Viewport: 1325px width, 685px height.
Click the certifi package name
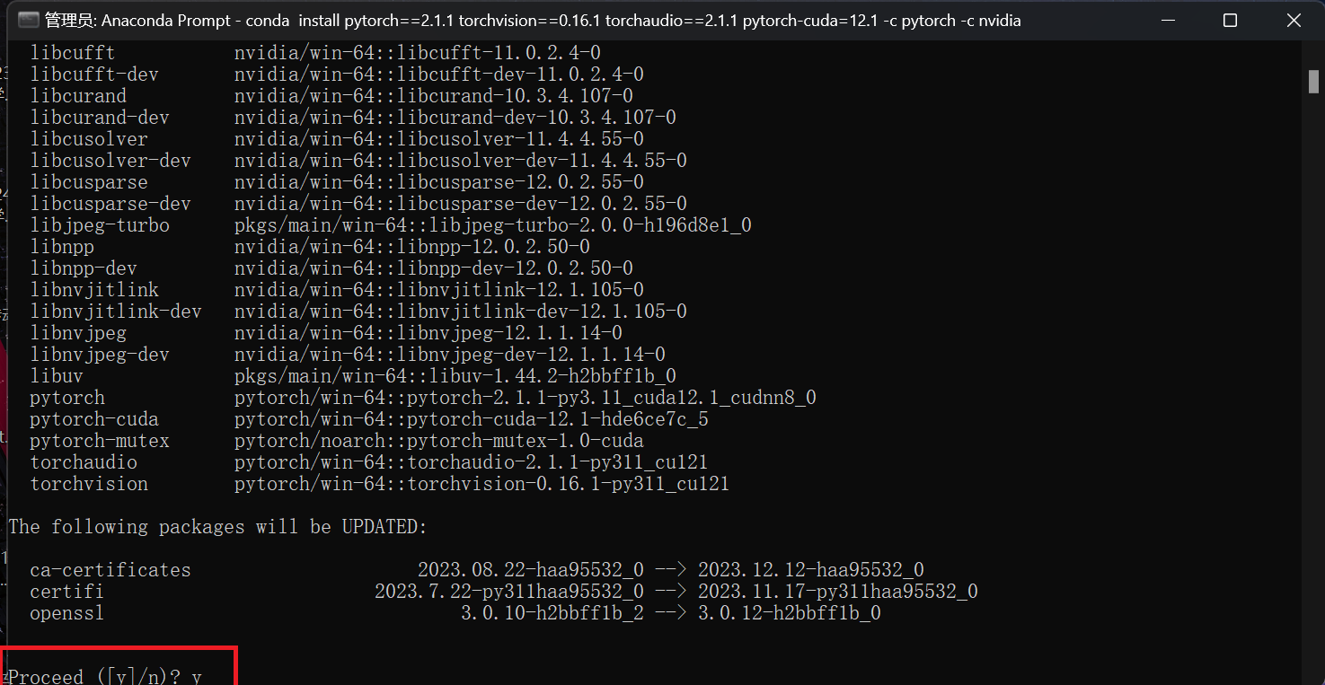coord(66,592)
